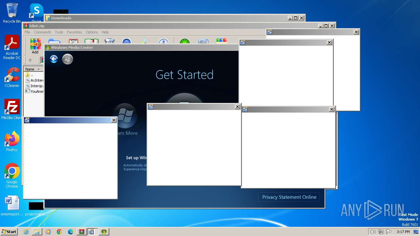Screen dimensions: 420x236
Task: Launch Internet Explorer from the taskbar
Action: 26,232
